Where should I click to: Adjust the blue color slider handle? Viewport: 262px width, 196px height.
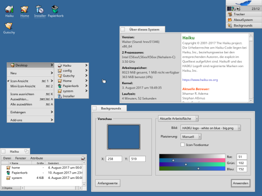coord(198,168)
